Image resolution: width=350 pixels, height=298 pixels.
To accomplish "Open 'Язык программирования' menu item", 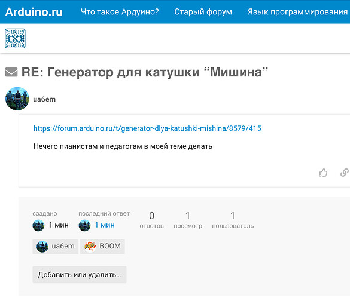I will pyautogui.click(x=298, y=12).
